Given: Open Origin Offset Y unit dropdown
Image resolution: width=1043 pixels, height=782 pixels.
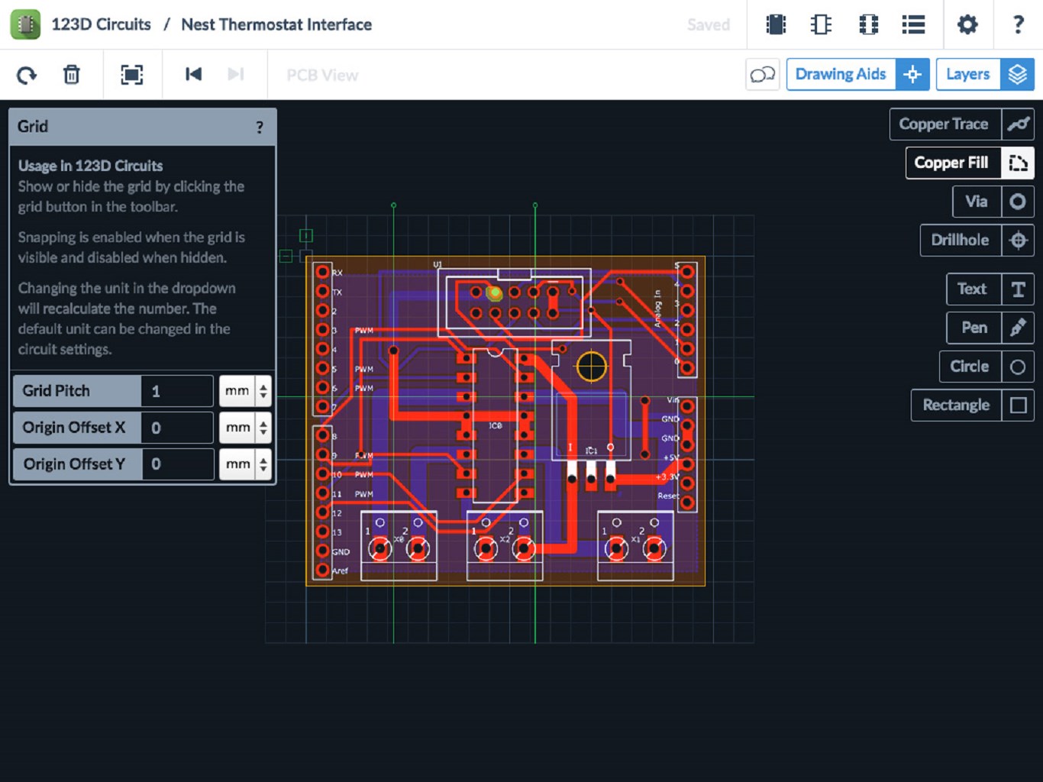Looking at the screenshot, I should pos(245,464).
